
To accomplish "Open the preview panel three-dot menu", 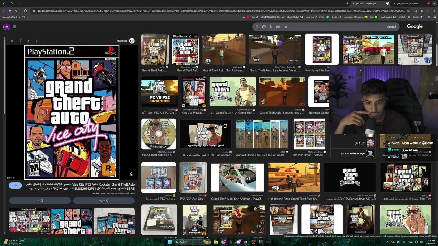I will 20,41.
